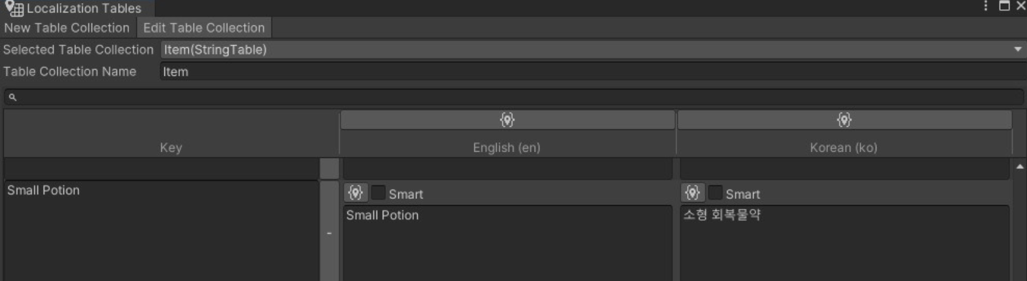Image resolution: width=1027 pixels, height=281 pixels.
Task: Edit the Small Potion key field
Action: [x=161, y=230]
